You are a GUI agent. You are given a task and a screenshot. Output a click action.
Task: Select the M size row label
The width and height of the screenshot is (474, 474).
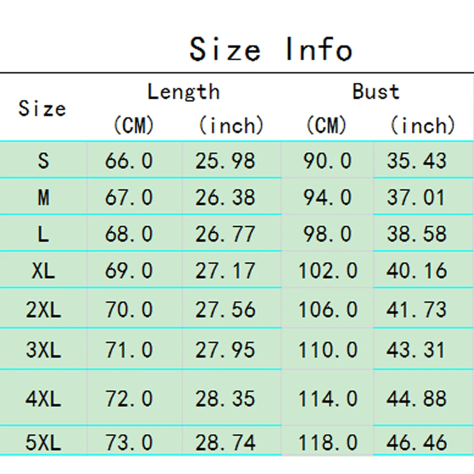(x=43, y=197)
